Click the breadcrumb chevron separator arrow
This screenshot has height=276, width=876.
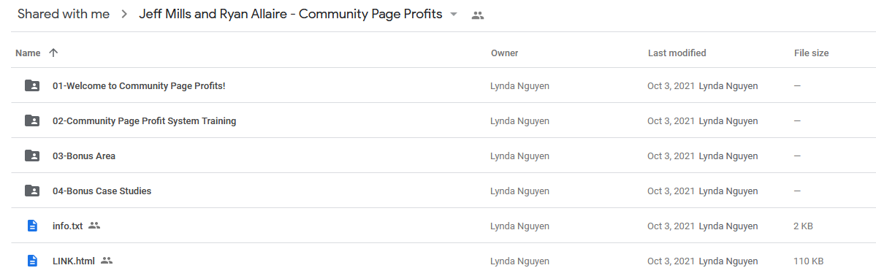pyautogui.click(x=125, y=15)
